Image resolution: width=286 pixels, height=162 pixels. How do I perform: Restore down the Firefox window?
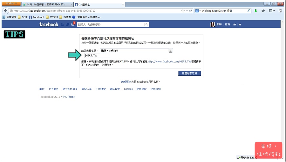(x=273, y=4)
